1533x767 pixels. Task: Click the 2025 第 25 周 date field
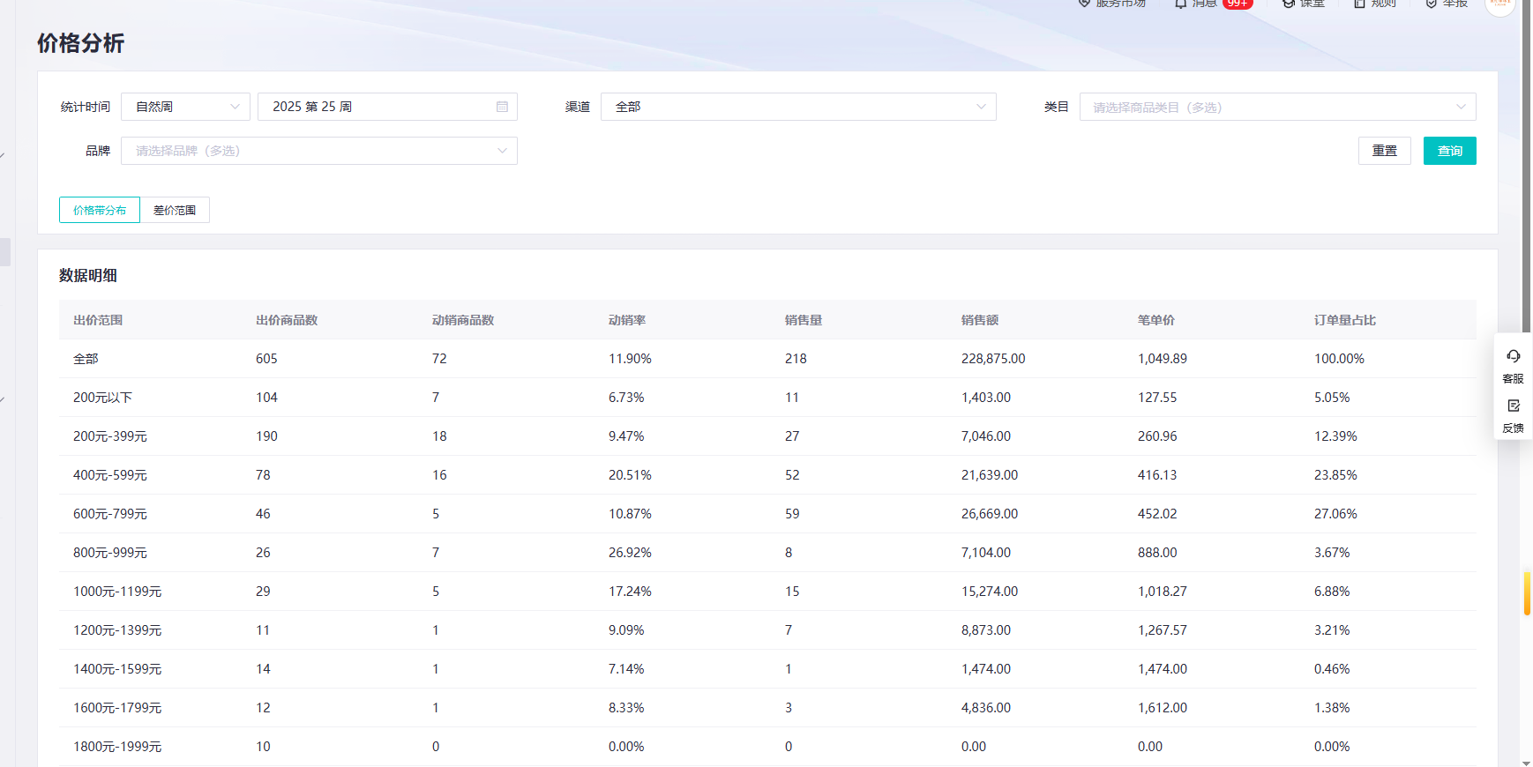[379, 107]
